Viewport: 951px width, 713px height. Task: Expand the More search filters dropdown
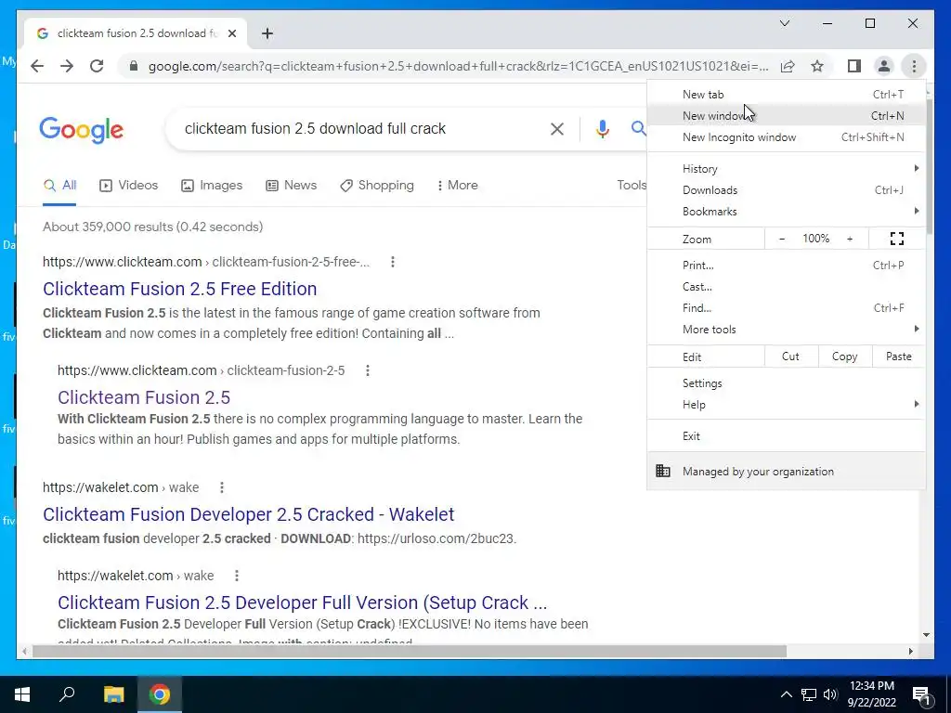click(x=457, y=185)
